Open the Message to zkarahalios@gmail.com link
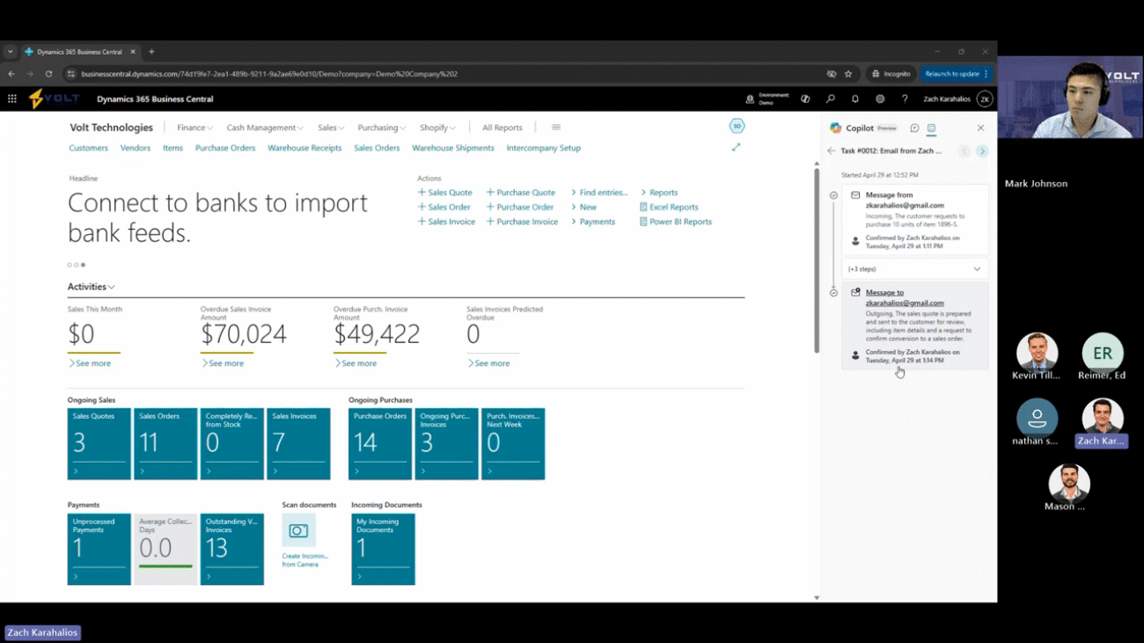 point(905,297)
